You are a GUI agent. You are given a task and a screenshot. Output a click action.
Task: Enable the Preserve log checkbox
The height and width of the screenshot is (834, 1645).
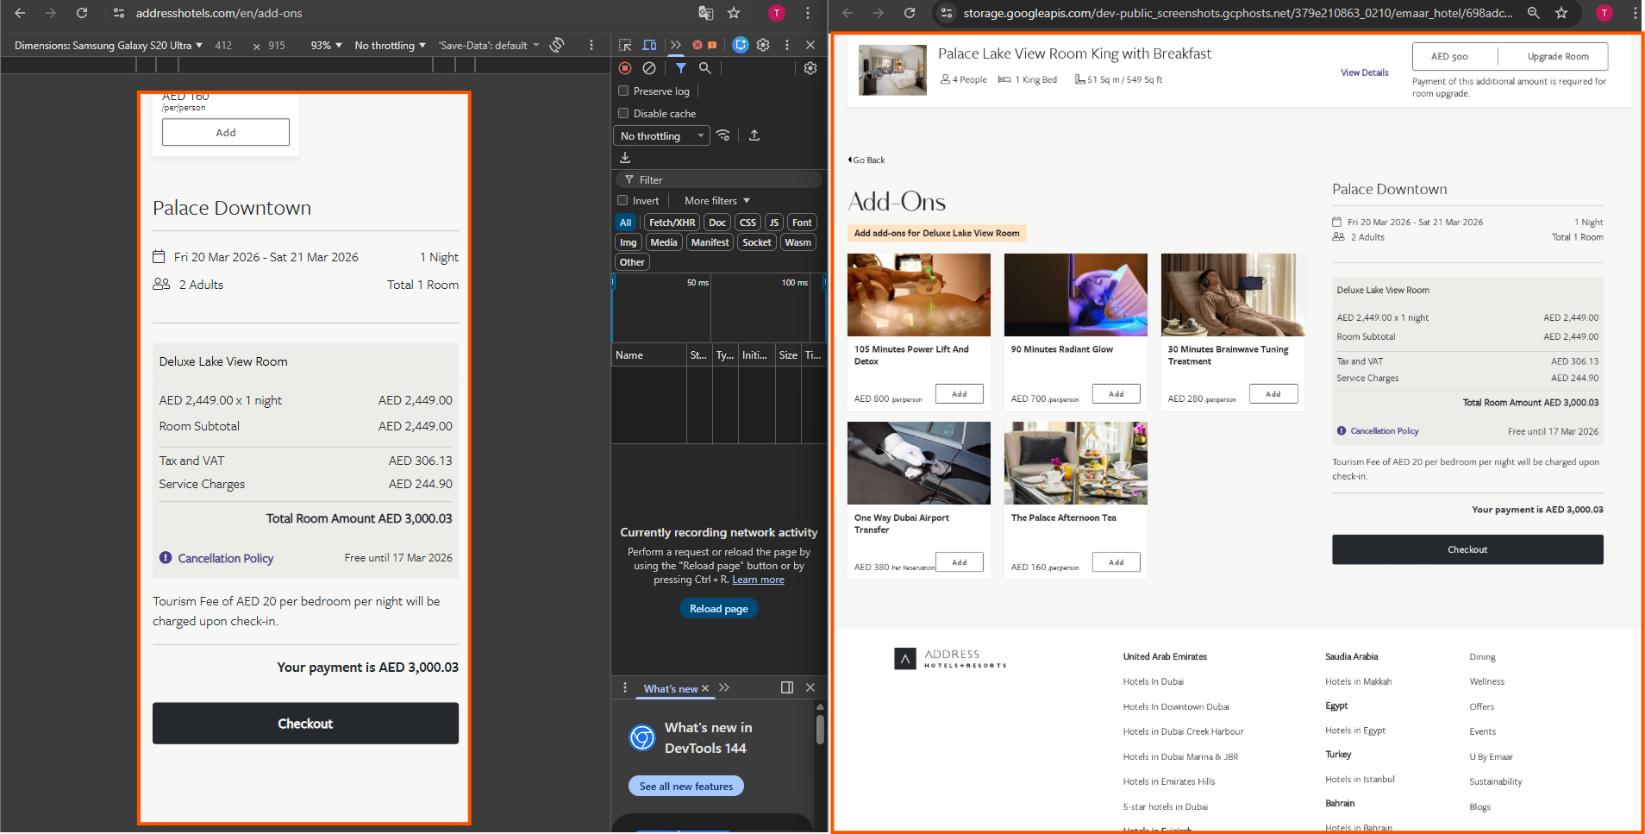623,91
